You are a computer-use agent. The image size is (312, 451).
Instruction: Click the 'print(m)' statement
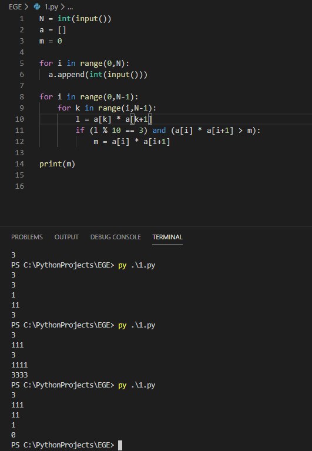(57, 163)
